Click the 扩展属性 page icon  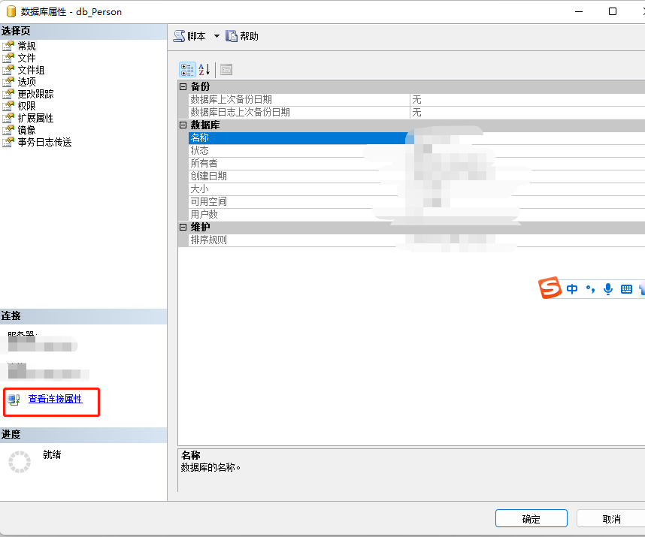coord(8,118)
